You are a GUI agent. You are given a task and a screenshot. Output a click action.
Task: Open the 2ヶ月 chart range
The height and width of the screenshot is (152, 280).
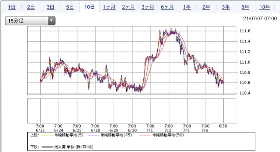click(128, 7)
